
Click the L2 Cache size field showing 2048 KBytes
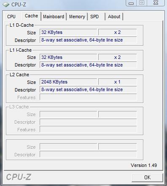[x=68, y=82]
